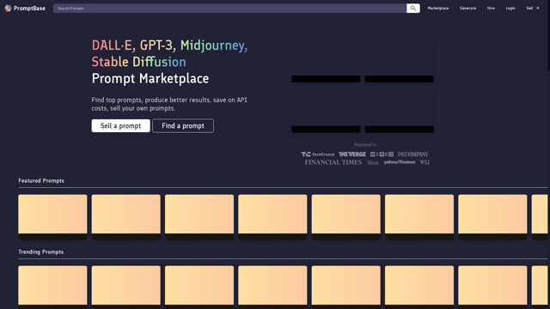550x309 pixels.
Task: Click the Trending Prompts heading
Action: (40, 251)
